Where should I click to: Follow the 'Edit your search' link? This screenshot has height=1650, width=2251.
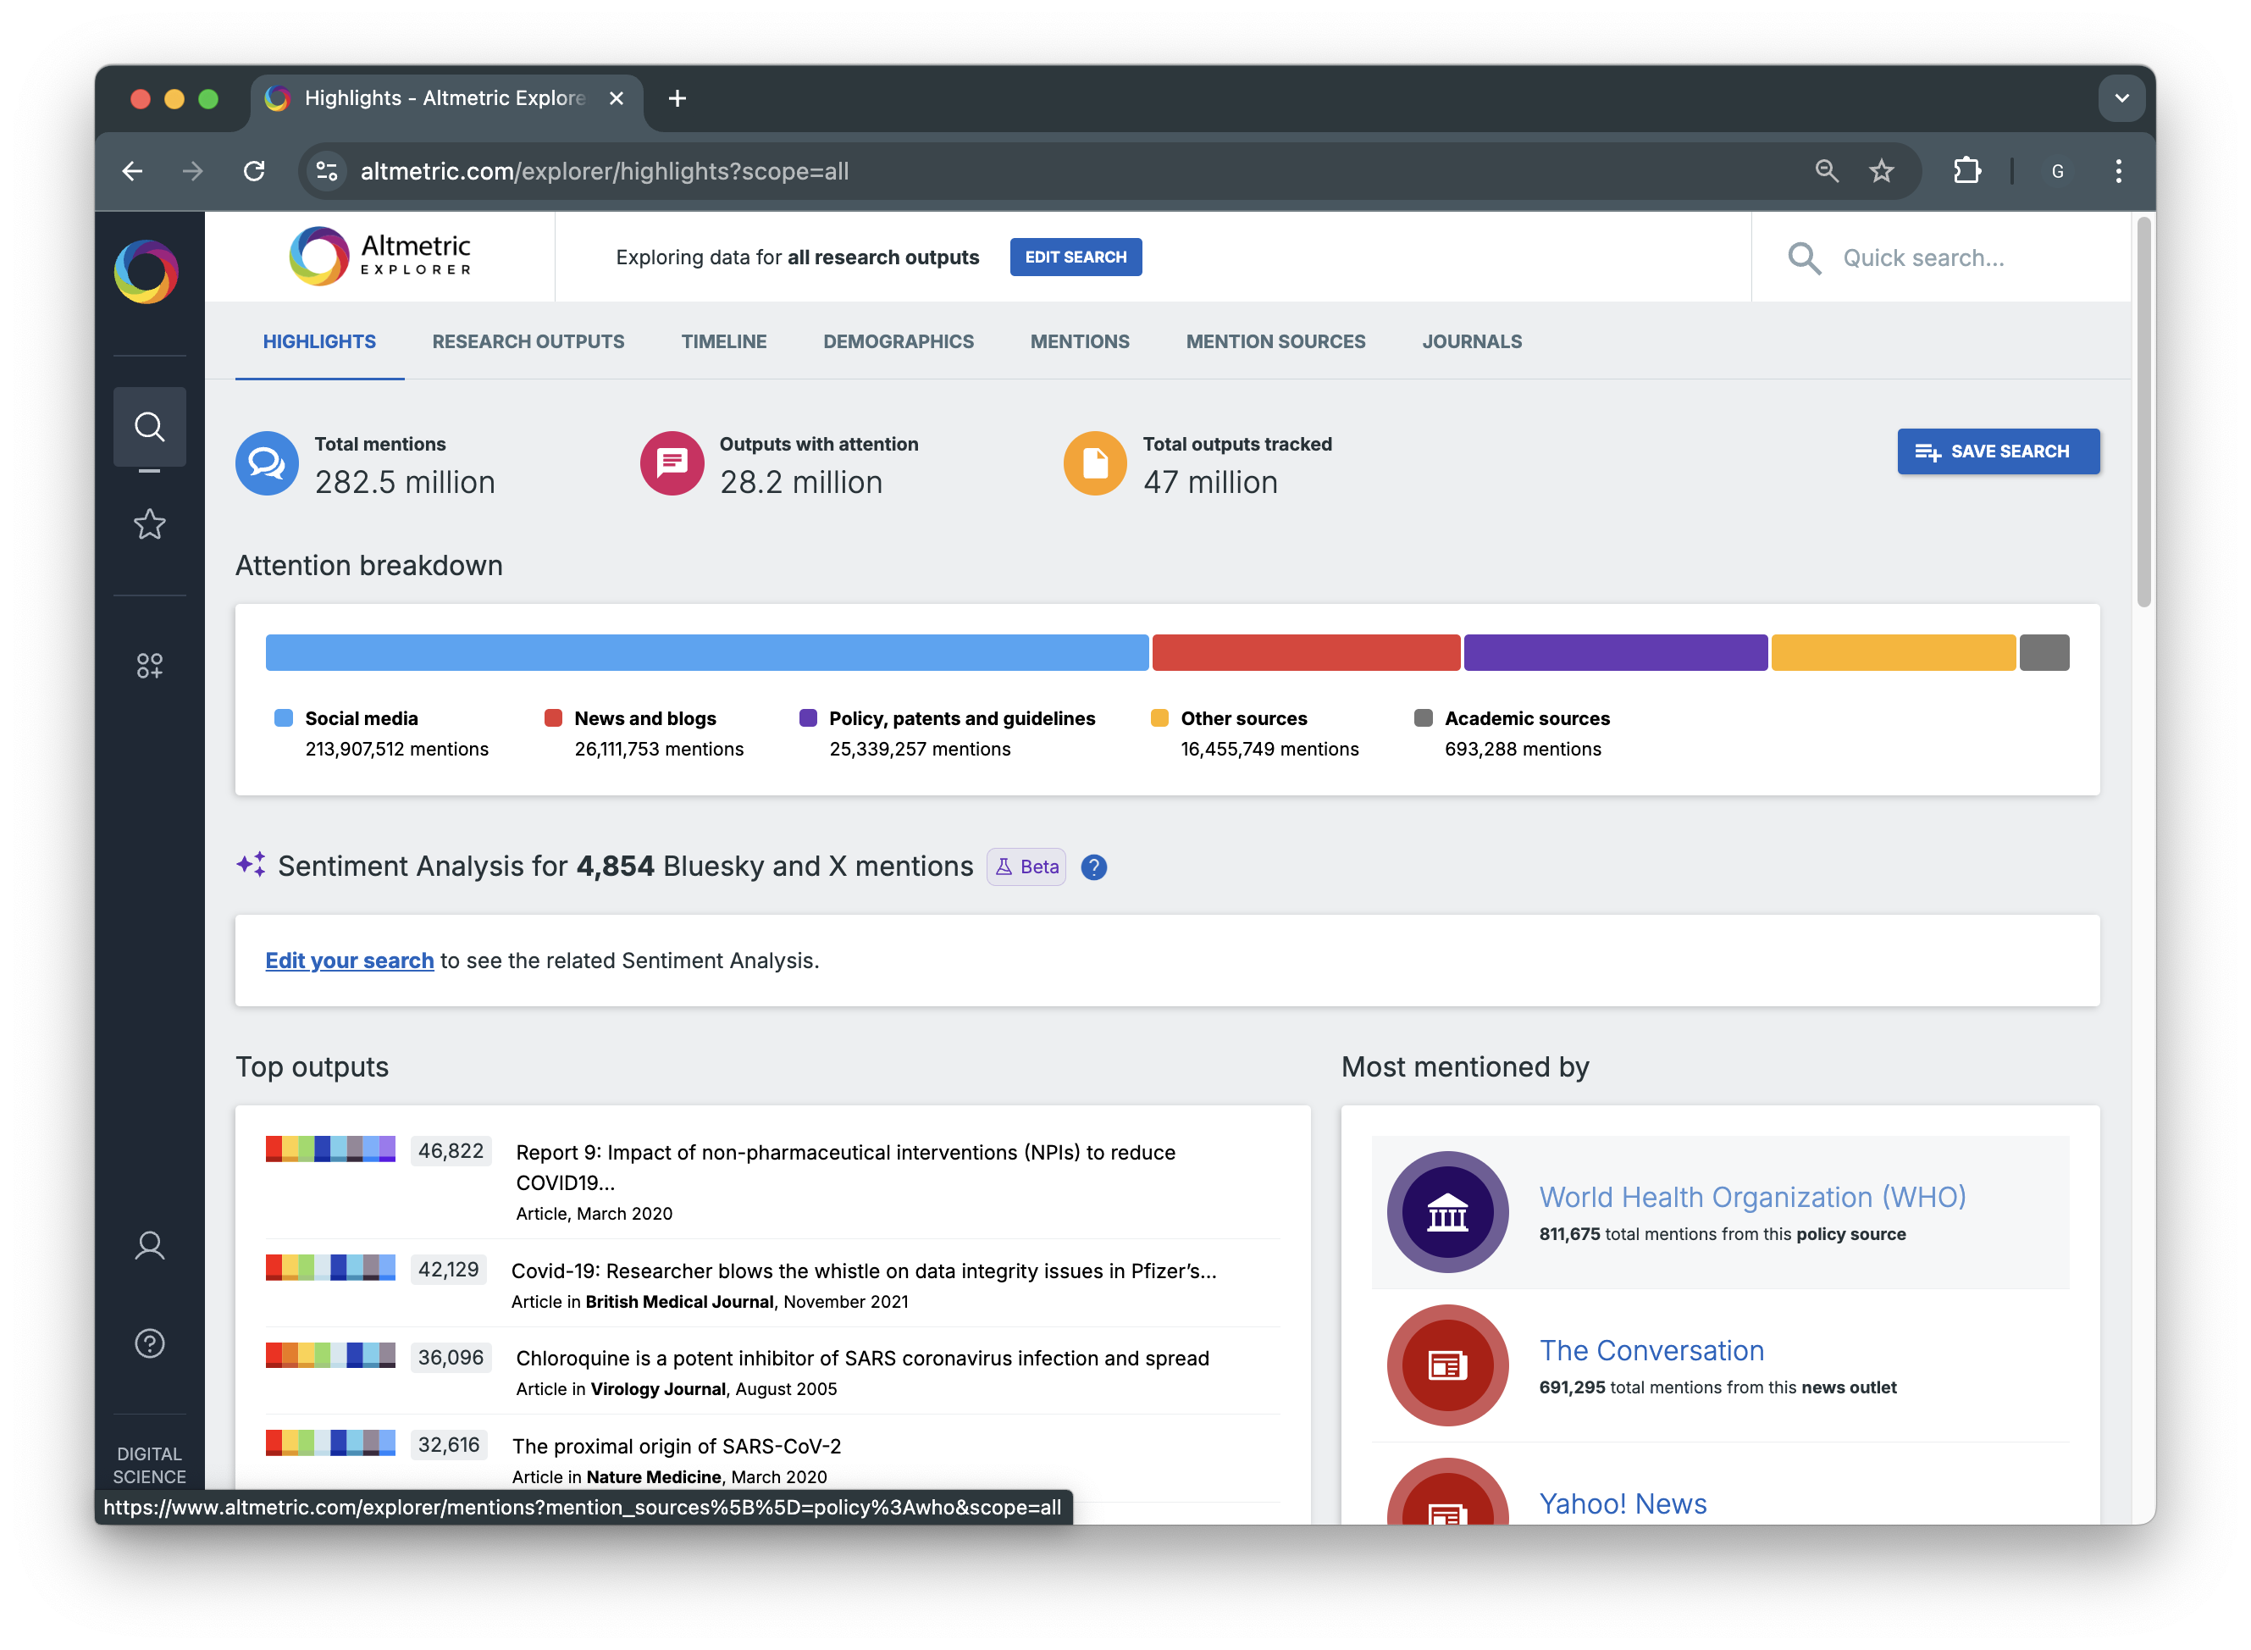(x=350, y=960)
